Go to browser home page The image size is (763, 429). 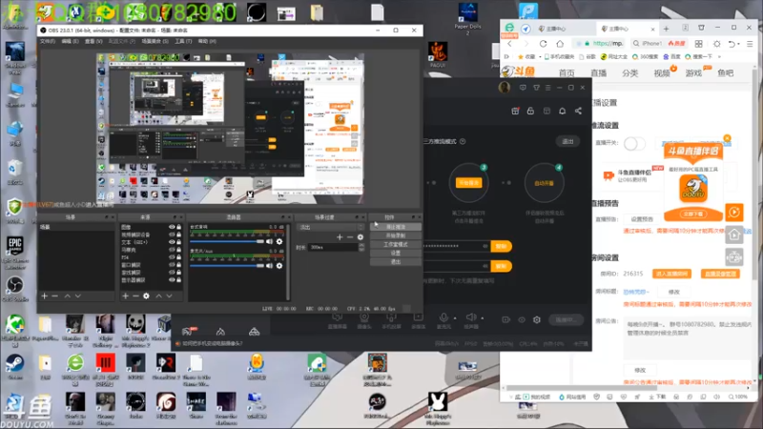tap(560, 44)
